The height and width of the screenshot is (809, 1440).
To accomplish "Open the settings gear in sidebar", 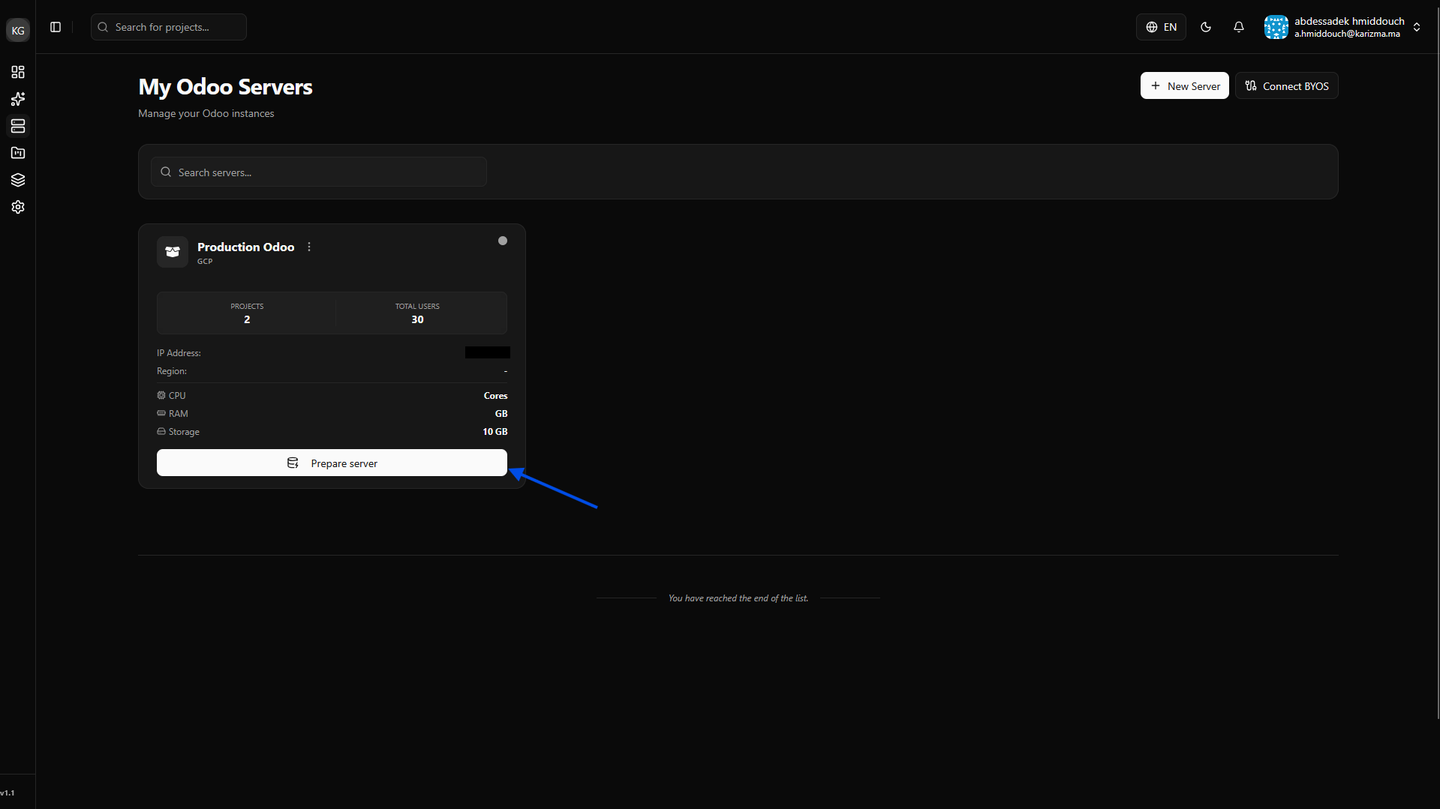I will pos(18,207).
